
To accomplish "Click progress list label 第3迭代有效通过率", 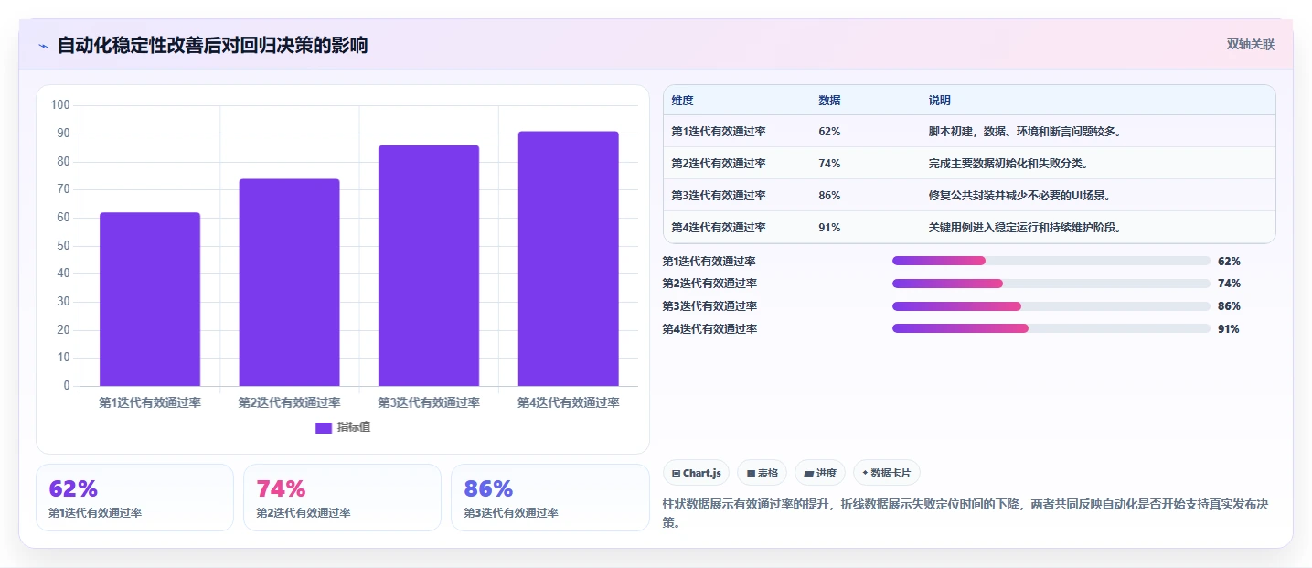I will 709,306.
